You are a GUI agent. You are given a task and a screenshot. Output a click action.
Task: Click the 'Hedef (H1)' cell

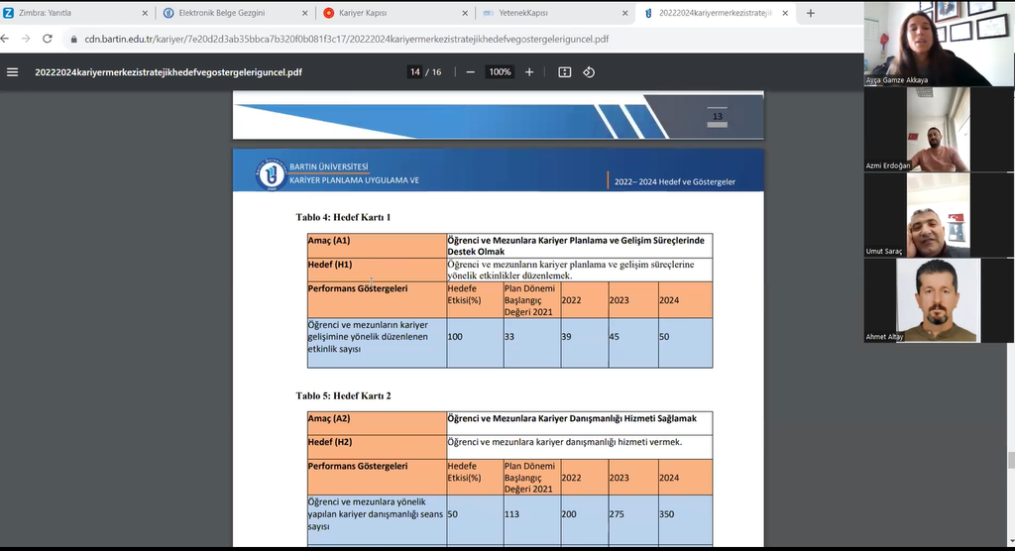tap(377, 270)
